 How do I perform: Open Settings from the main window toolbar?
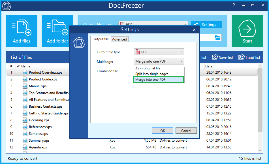206,25
